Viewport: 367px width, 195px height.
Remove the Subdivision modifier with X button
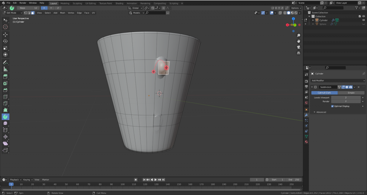coord(358,87)
